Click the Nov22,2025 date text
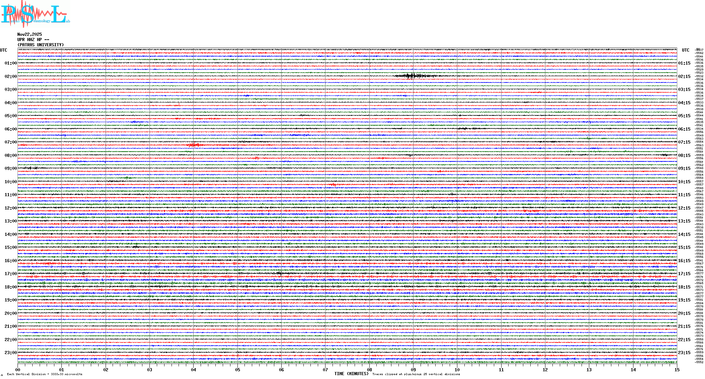 [x=29, y=34]
